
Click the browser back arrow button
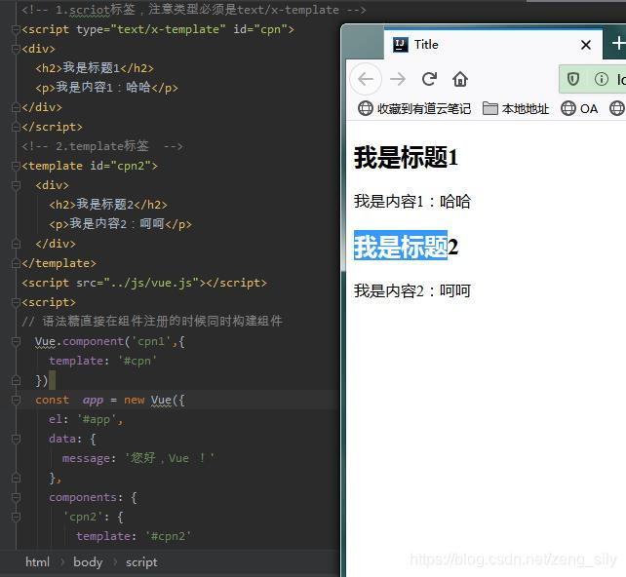[x=366, y=79]
